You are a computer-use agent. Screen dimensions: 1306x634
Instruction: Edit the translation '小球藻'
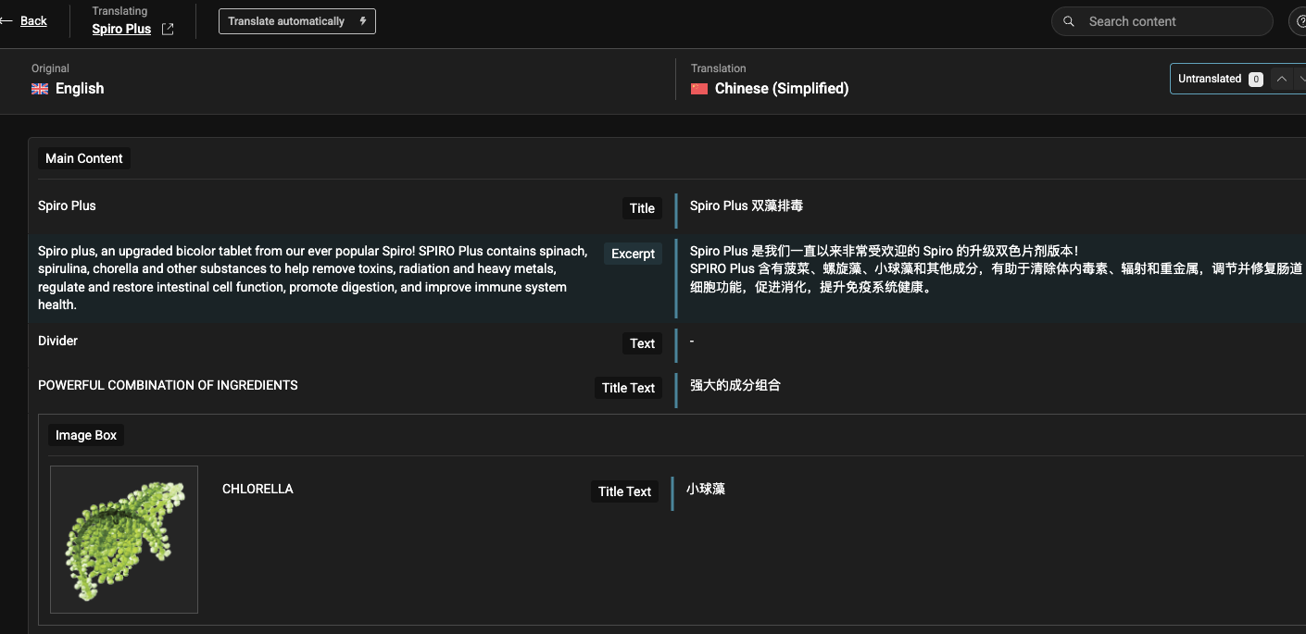(706, 489)
